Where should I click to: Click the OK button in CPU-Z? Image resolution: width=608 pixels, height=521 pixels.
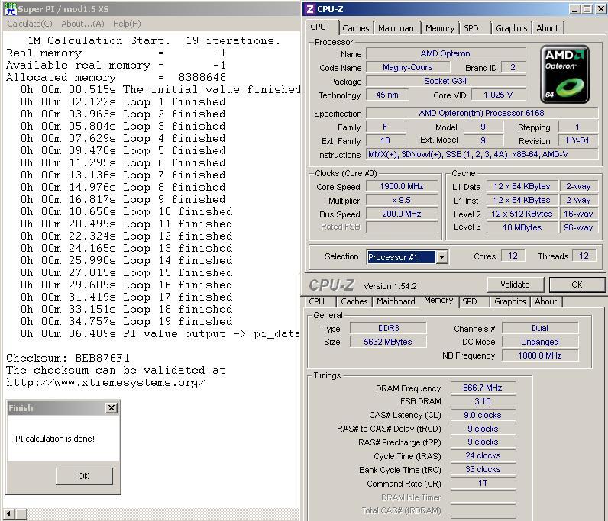coord(577,285)
